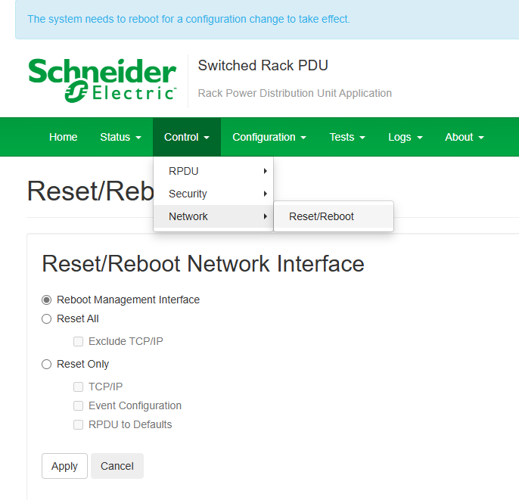Open the About dropdown menu
The width and height of the screenshot is (519, 500).
[x=464, y=137]
